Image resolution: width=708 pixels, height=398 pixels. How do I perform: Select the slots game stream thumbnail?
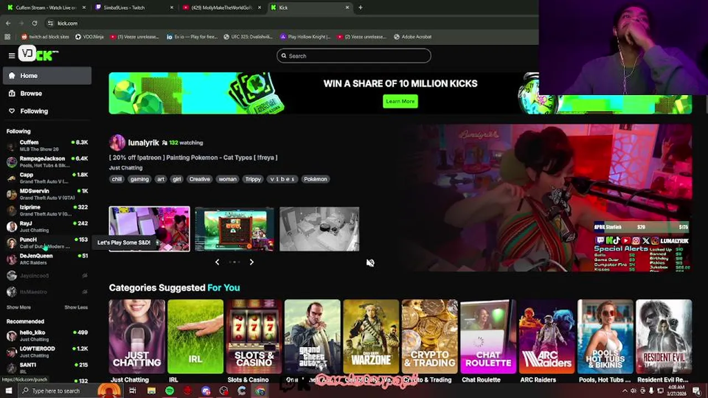235,229
